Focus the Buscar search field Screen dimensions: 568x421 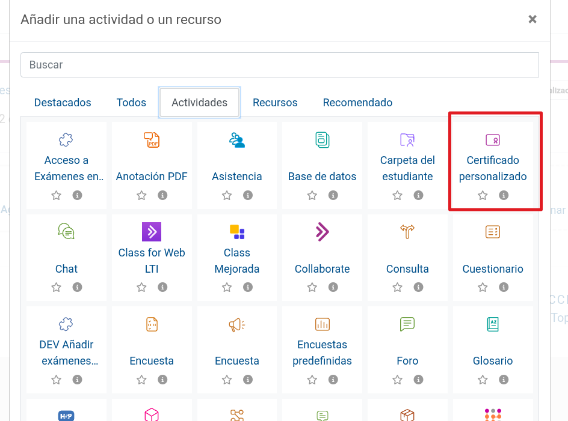(280, 65)
